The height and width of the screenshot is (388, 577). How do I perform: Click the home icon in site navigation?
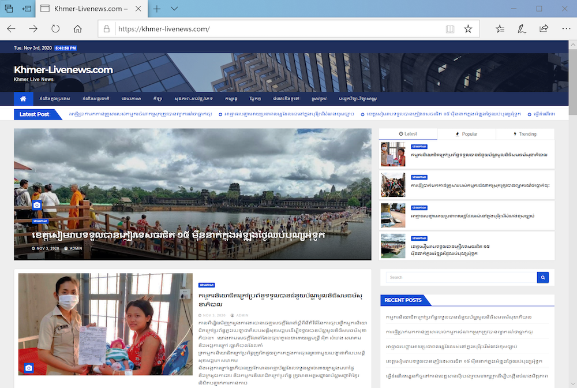click(23, 99)
